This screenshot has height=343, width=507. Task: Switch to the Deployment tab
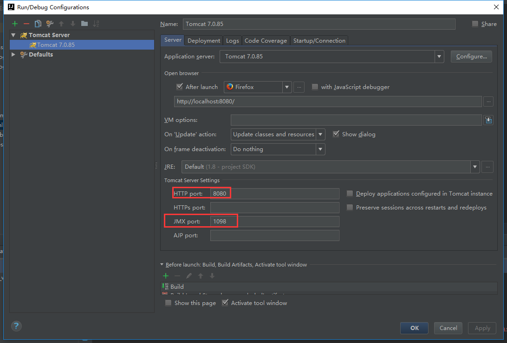tap(204, 41)
